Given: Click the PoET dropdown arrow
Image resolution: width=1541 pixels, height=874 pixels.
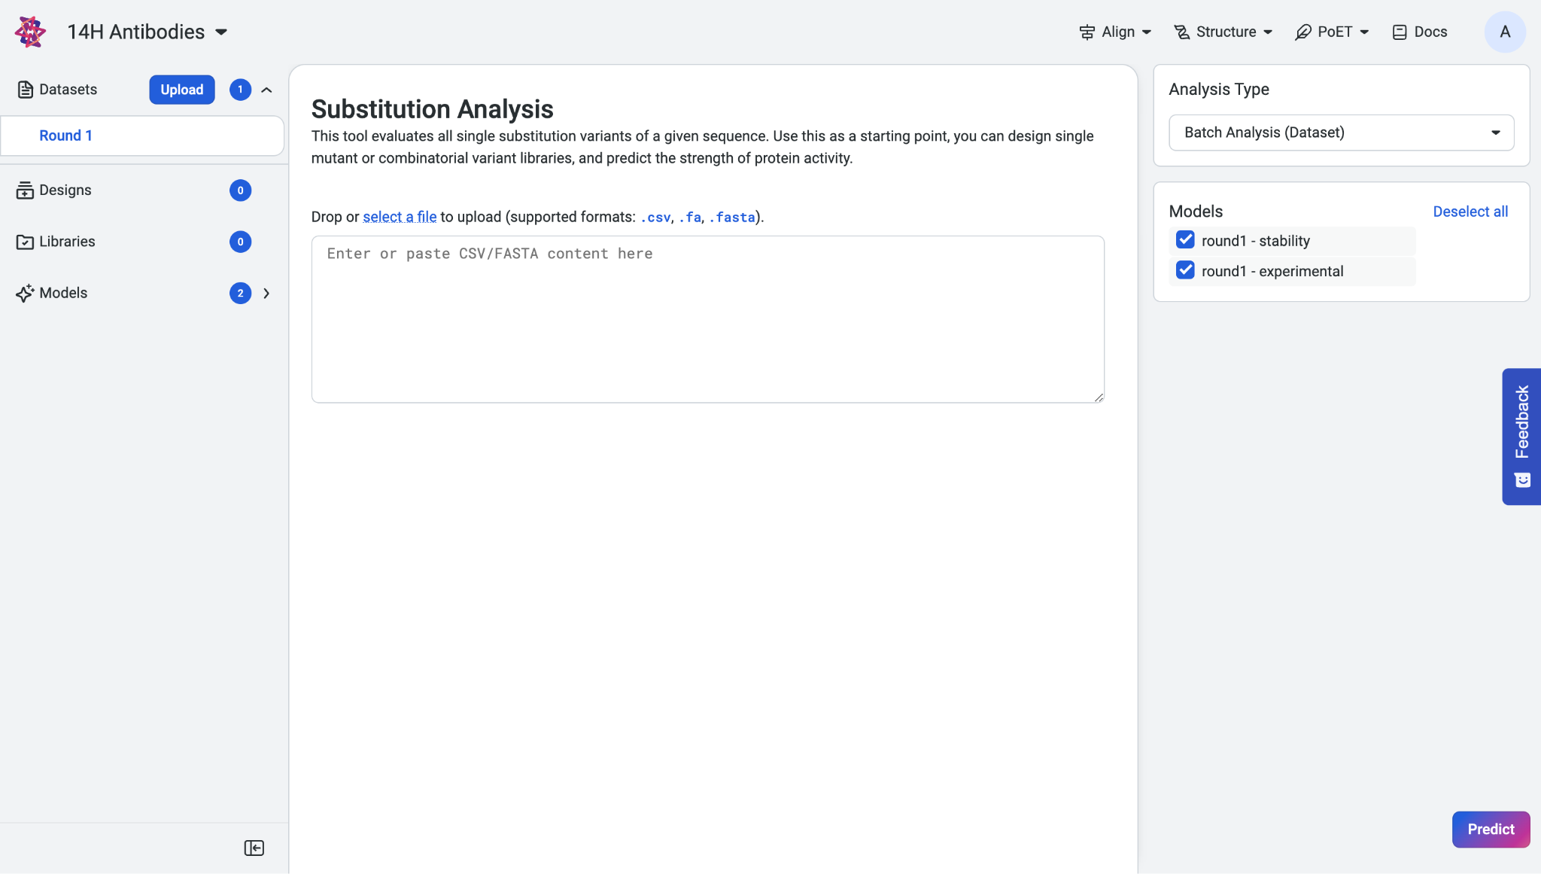Looking at the screenshot, I should pos(1364,32).
